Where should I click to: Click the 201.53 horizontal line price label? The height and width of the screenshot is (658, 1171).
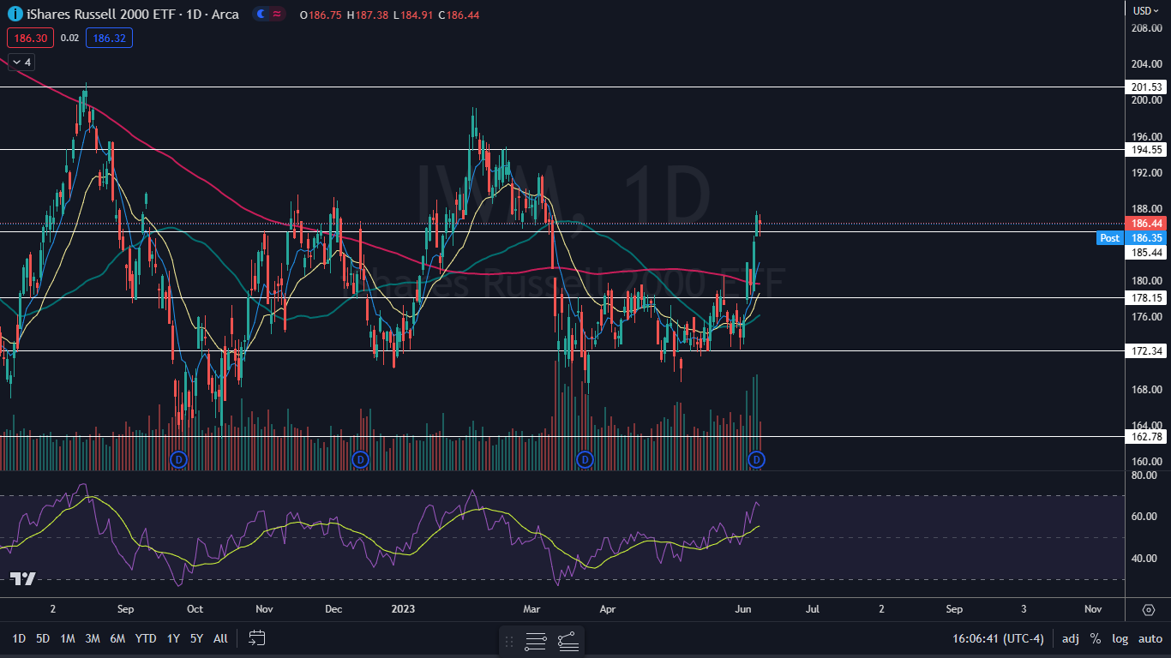tap(1146, 87)
